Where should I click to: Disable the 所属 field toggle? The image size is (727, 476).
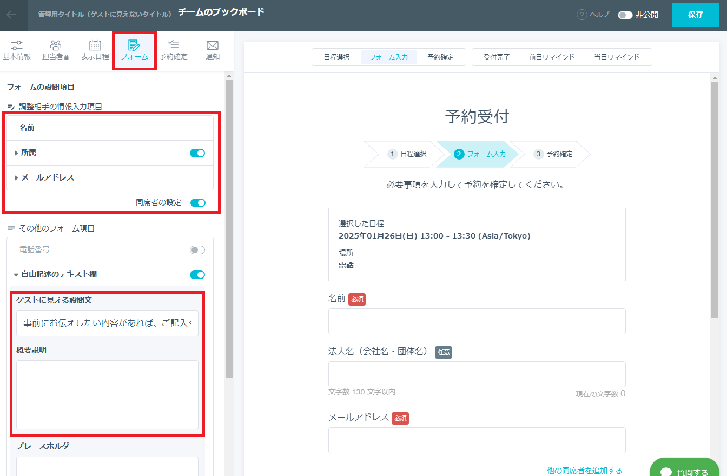pyautogui.click(x=197, y=153)
